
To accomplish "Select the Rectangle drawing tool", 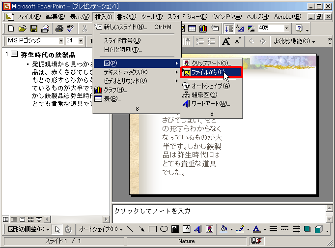I will 153,229.
